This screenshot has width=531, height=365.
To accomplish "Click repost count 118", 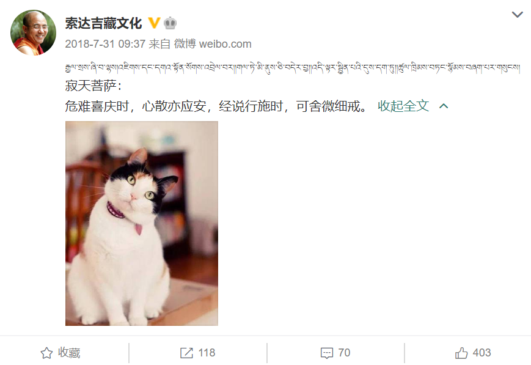I will pyautogui.click(x=207, y=353).
